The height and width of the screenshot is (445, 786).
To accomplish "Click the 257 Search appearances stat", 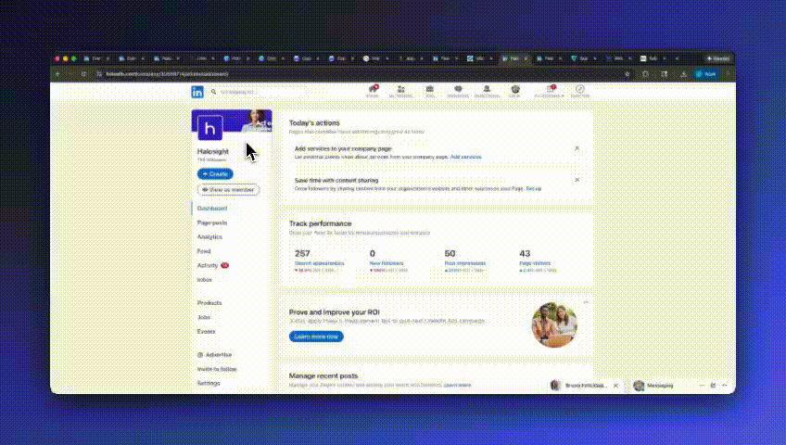I will (x=319, y=261).
